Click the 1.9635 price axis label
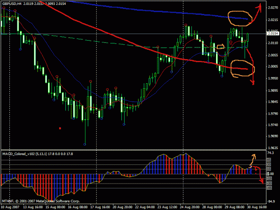The image size is (280, 210). click(x=273, y=148)
